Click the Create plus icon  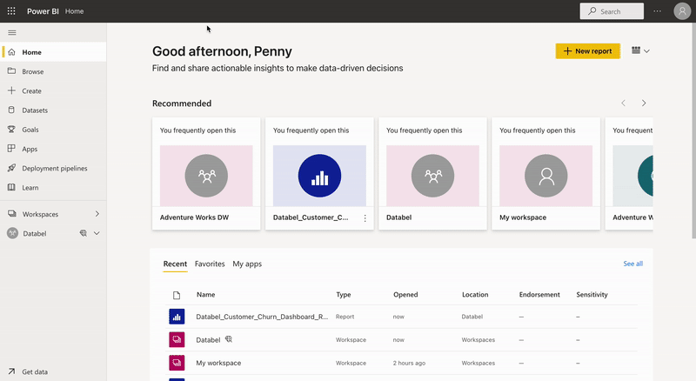coord(11,90)
